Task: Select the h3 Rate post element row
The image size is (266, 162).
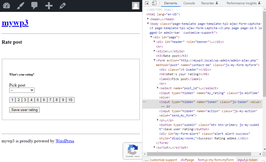Action: pyautogui.click(x=172, y=56)
